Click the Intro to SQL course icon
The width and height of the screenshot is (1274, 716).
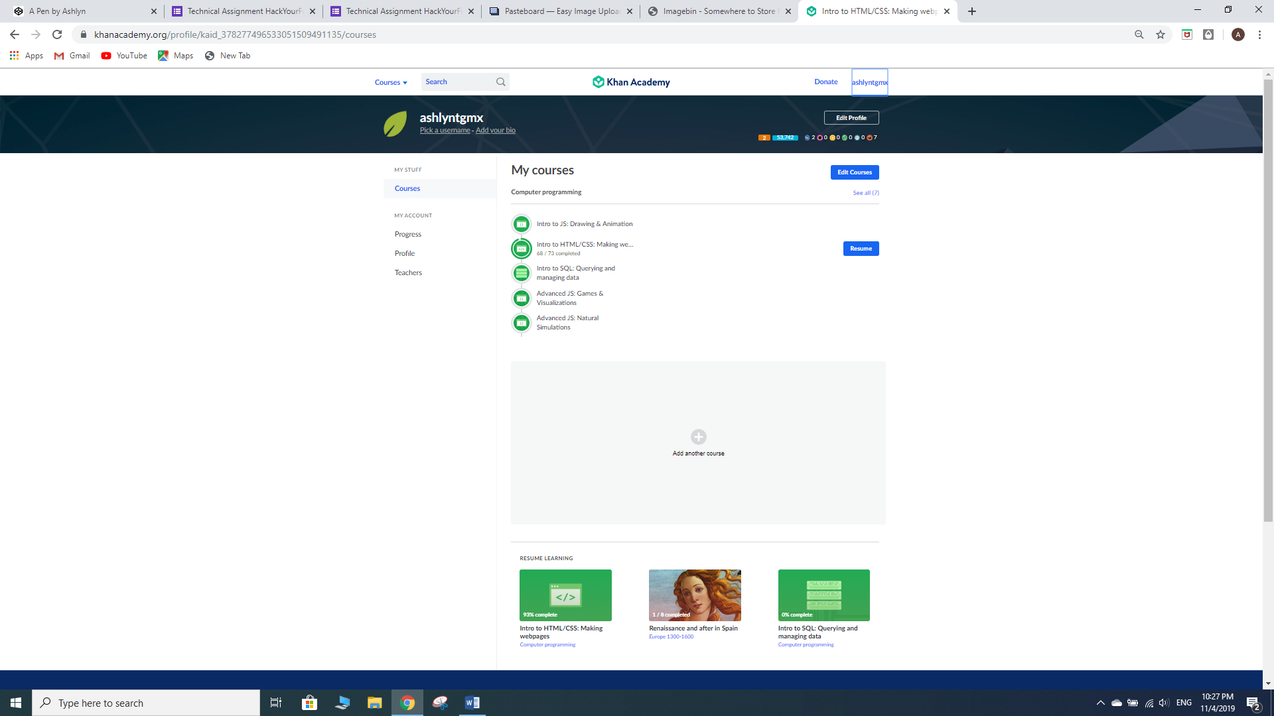522,273
